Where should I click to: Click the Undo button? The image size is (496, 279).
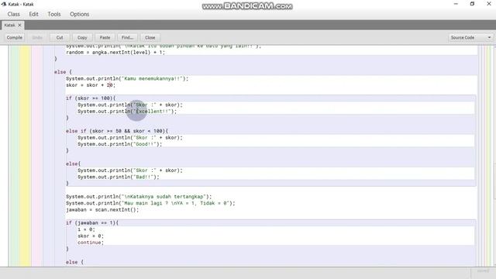click(x=37, y=37)
